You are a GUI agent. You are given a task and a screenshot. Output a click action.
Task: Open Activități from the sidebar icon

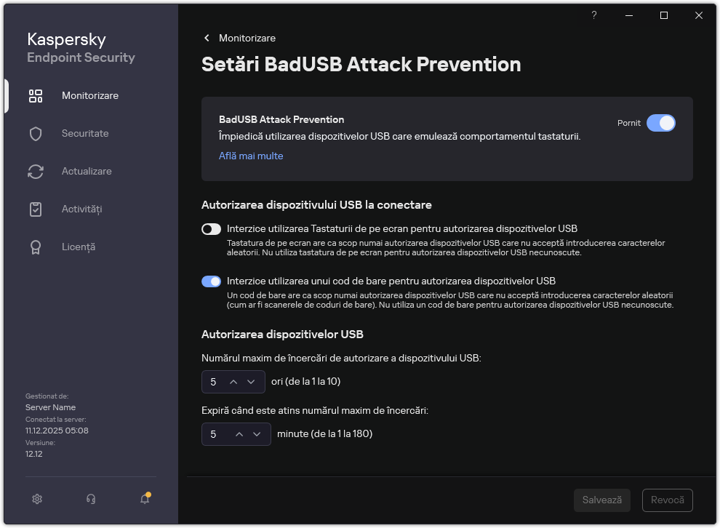point(36,209)
